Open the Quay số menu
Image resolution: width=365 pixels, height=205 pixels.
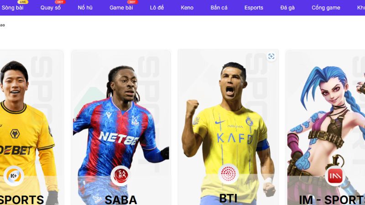51,8
